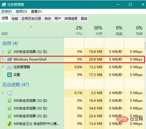146x129 pixels.
Task: Select the Windows PowerShell row name
Action: (30, 59)
